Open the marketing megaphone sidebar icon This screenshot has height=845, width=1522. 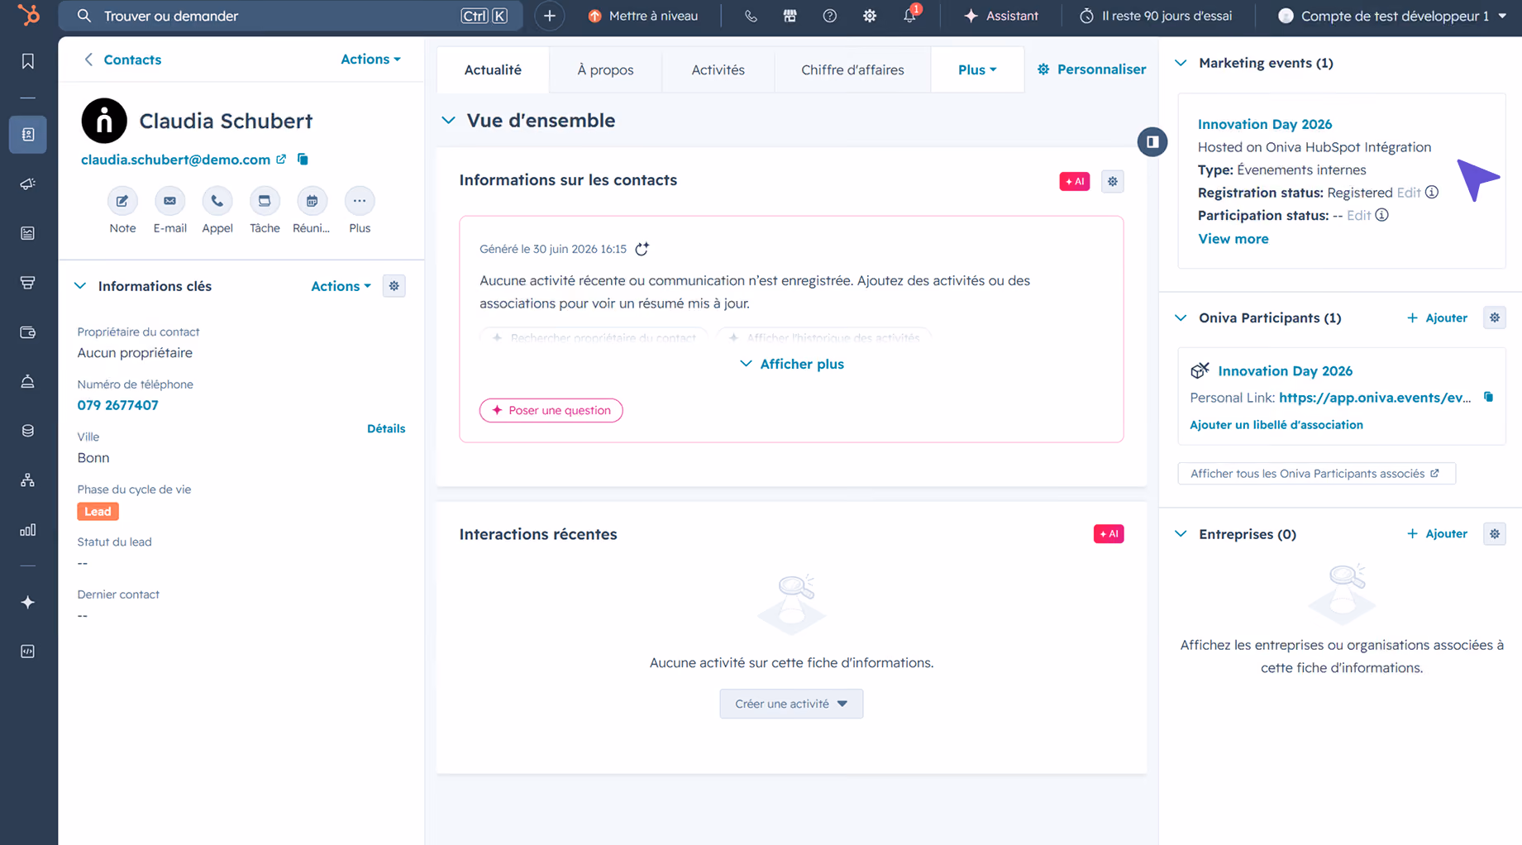[x=28, y=184]
